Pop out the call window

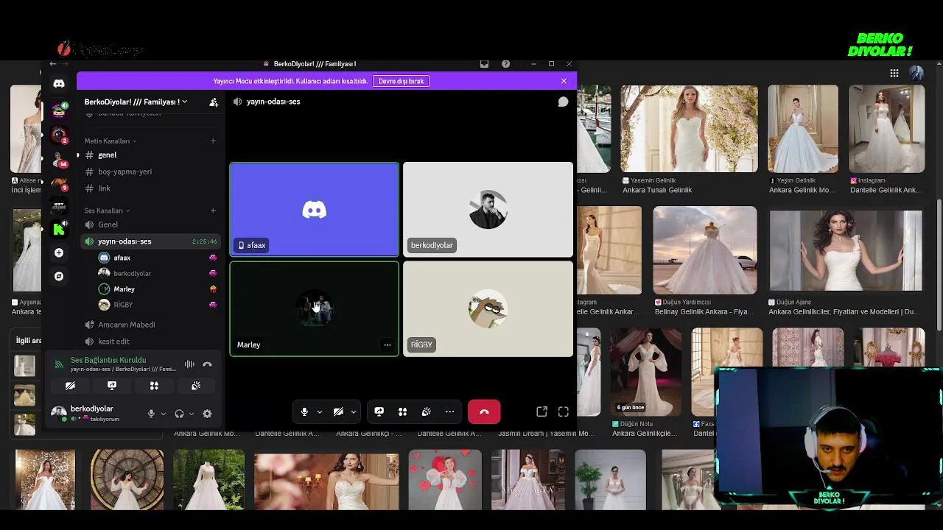pos(541,412)
